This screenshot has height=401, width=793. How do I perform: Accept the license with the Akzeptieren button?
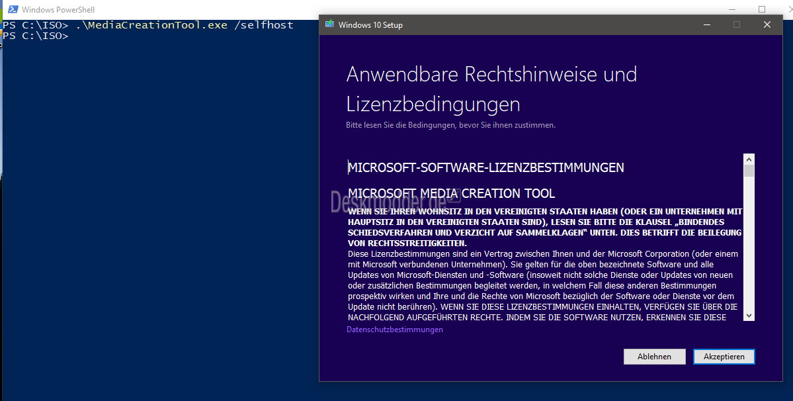(724, 357)
